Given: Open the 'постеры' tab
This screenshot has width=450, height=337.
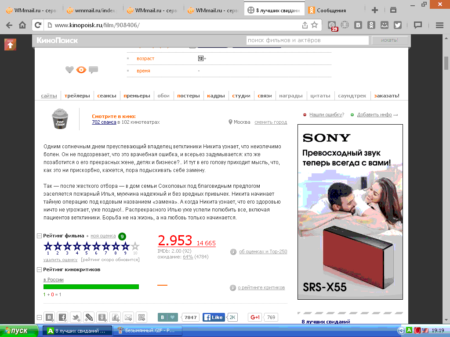Looking at the screenshot, I should click(x=188, y=96).
